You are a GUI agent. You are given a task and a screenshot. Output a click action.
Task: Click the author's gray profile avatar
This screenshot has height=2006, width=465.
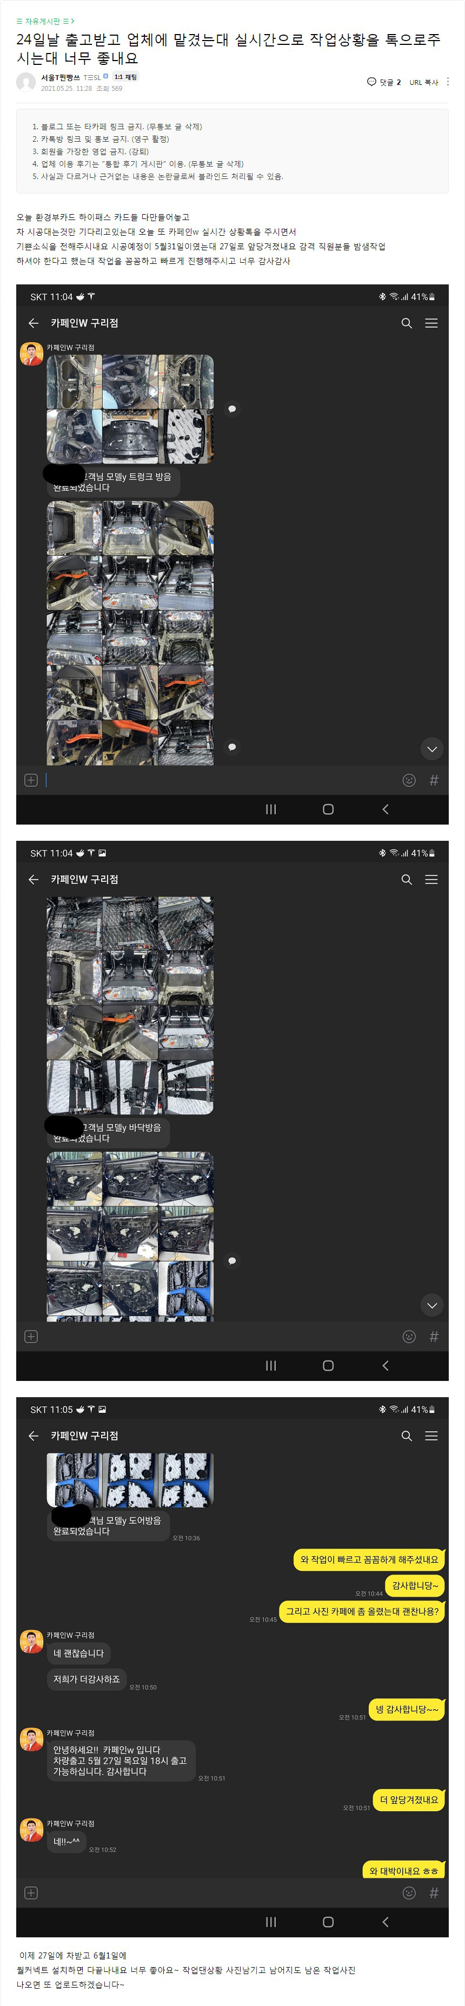coord(26,82)
